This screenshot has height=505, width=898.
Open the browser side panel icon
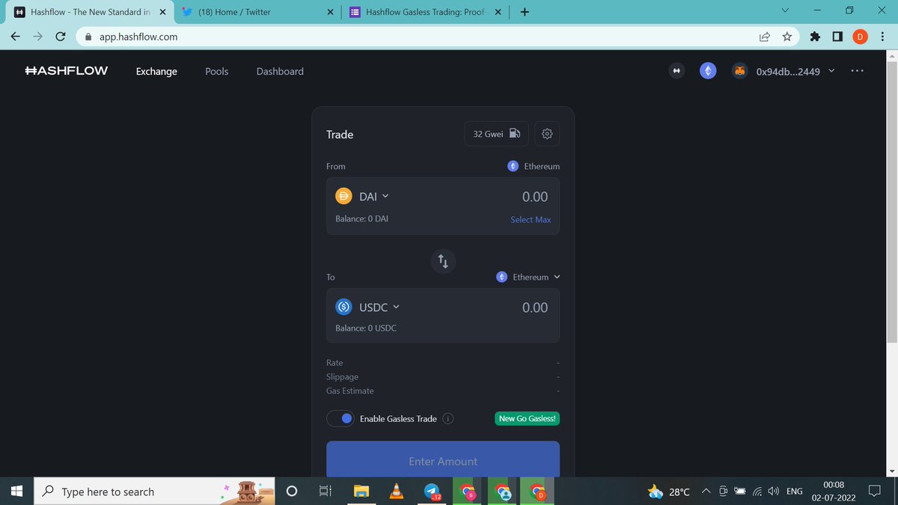point(837,36)
